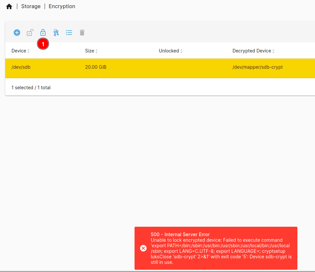Open Encryption in the breadcrumb bar
The image size is (315, 272).
pyautogui.click(x=62, y=6)
